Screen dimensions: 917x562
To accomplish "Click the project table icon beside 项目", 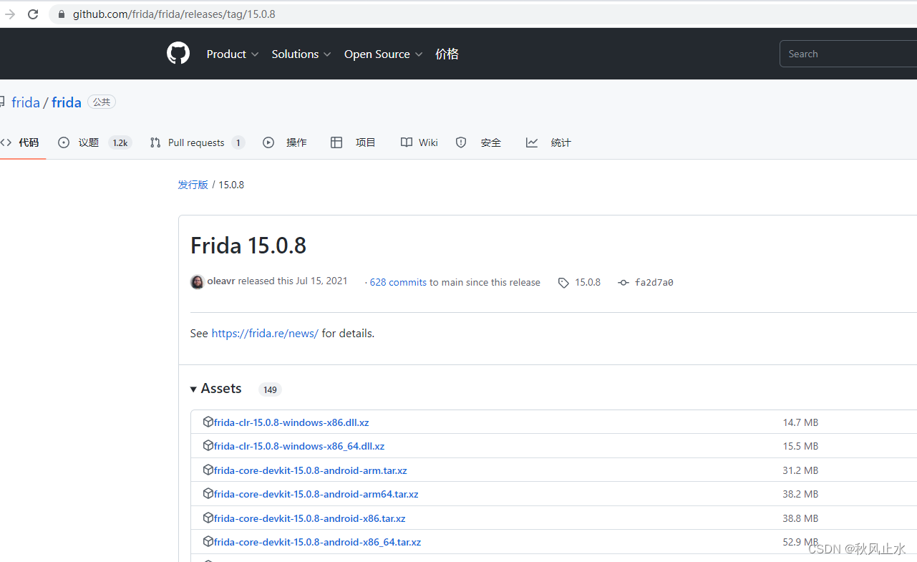I will 336,142.
